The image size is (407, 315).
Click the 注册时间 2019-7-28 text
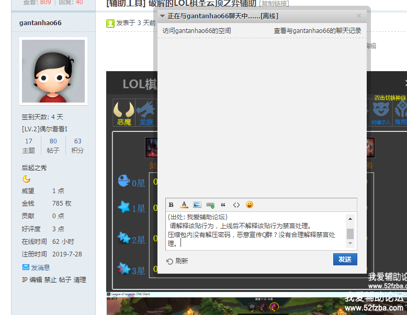tap(52, 254)
